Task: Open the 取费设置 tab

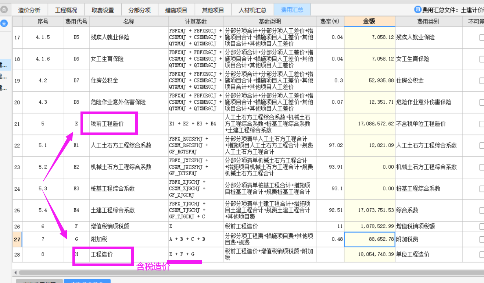Action: click(103, 10)
